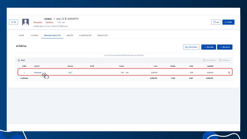Viewport: 247px width, 139px height.
Task: Click patient age text with ID 6800079
Action: 67,19
